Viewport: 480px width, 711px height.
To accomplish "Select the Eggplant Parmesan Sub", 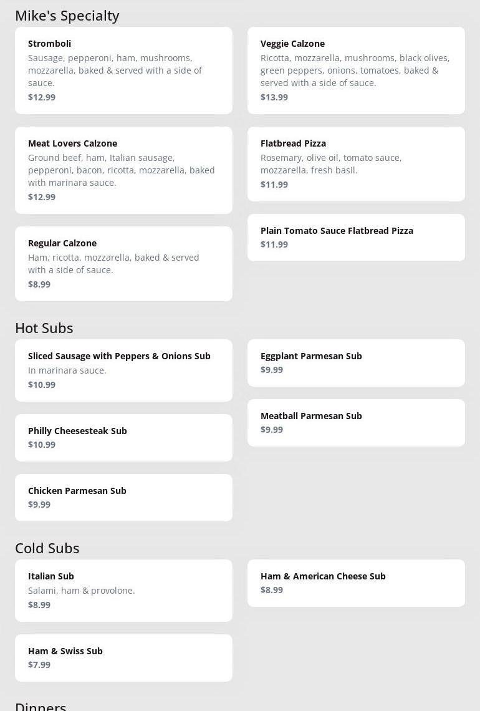I will click(x=356, y=362).
